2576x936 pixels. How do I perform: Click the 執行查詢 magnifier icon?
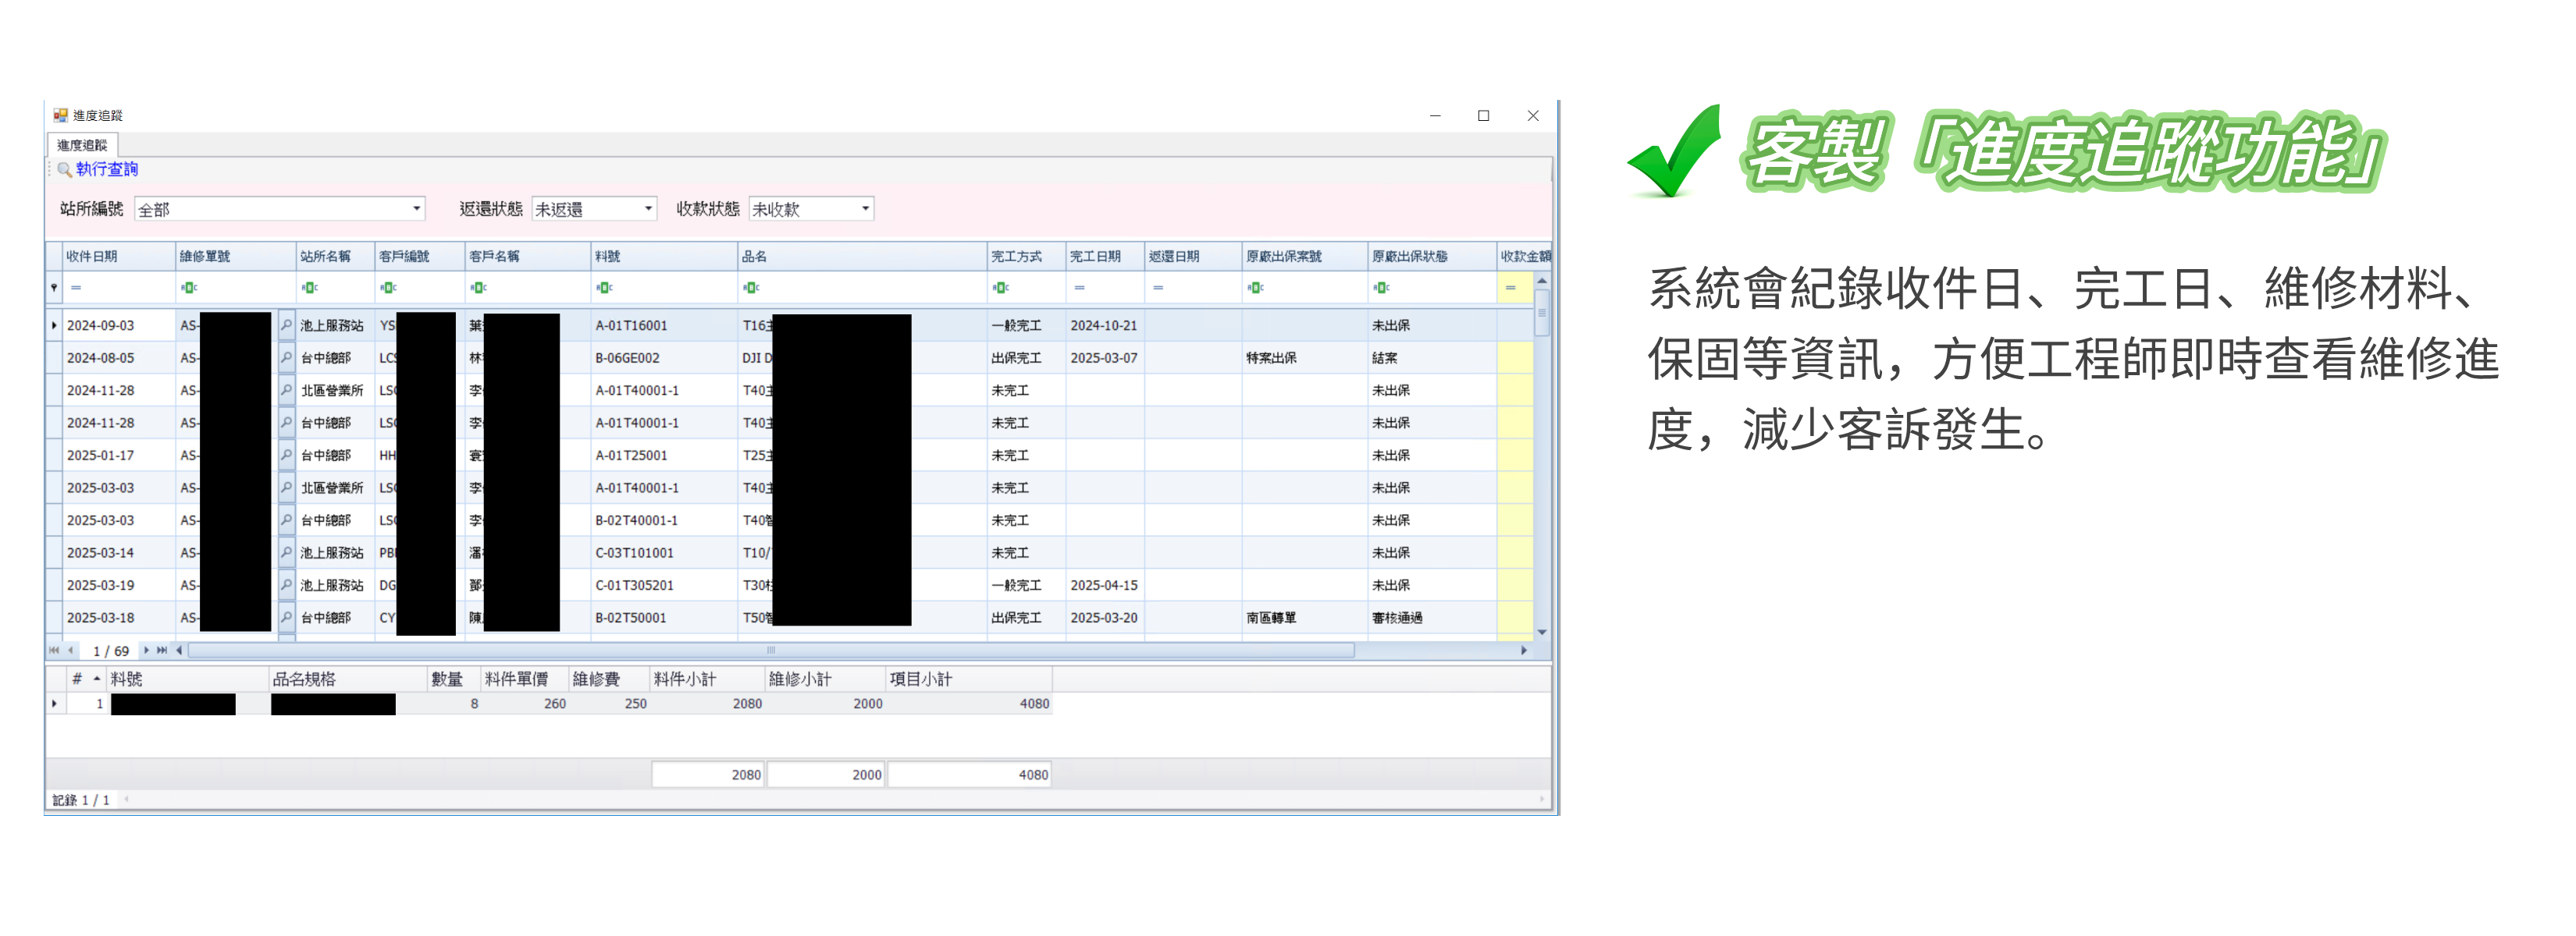pyautogui.click(x=64, y=168)
